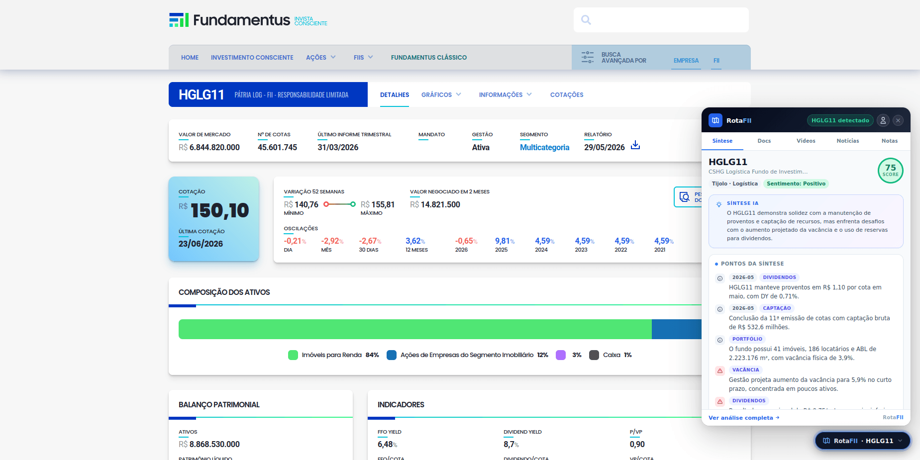Viewport: 920px width, 460px height.
Task: Open the Gráficos dropdown
Action: (441, 94)
